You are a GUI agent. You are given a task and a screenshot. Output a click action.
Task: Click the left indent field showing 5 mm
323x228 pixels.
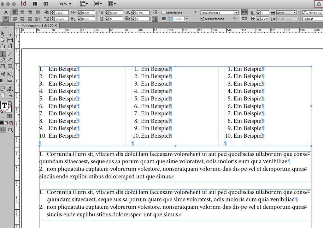pos(60,13)
